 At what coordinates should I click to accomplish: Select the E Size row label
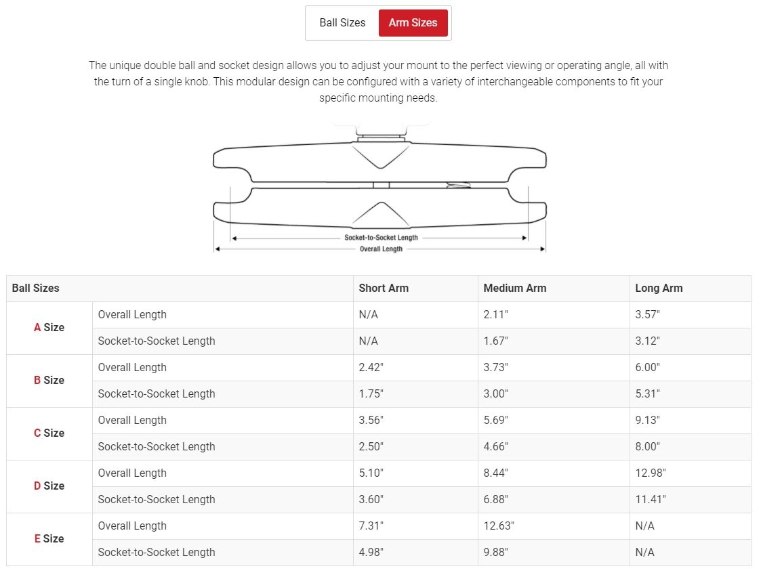click(49, 539)
